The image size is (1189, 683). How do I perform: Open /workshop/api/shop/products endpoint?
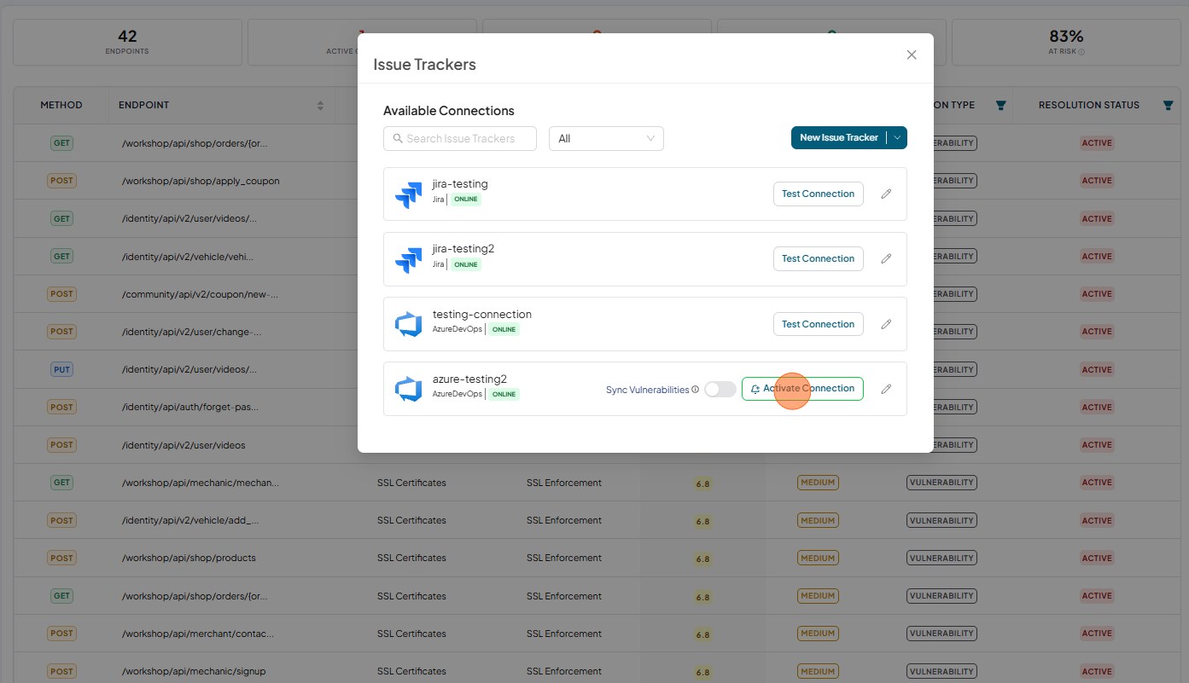[189, 558]
